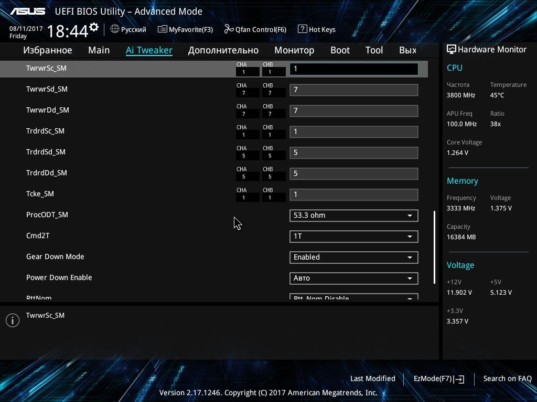Image resolution: width=537 pixels, height=402 pixels.
Task: Switch to the Main tab
Action: (99, 50)
